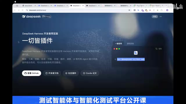
Task: Close the active DeepSeek Harness tab
Action: click(x=83, y=6)
